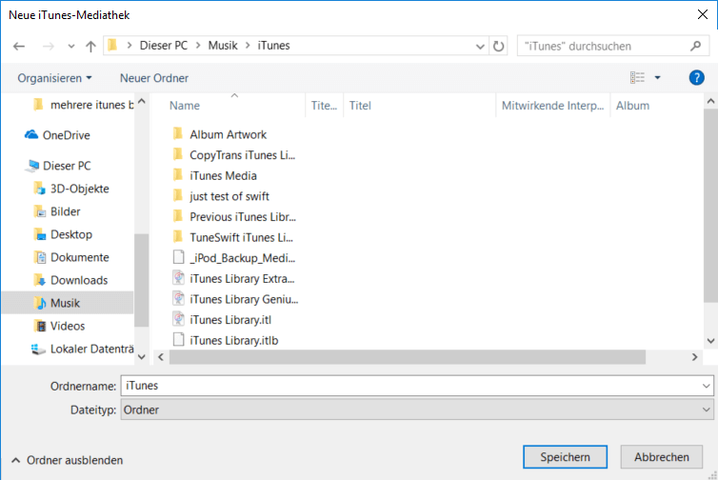The height and width of the screenshot is (480, 718).
Task: Click file list scroll up arrow
Action: point(710,101)
